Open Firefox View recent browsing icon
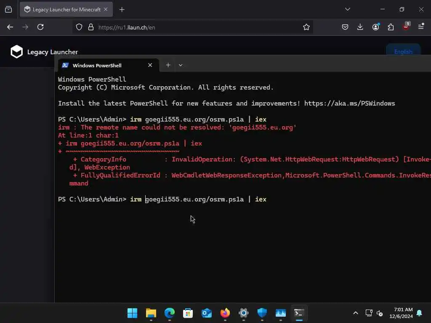 [x=8, y=9]
